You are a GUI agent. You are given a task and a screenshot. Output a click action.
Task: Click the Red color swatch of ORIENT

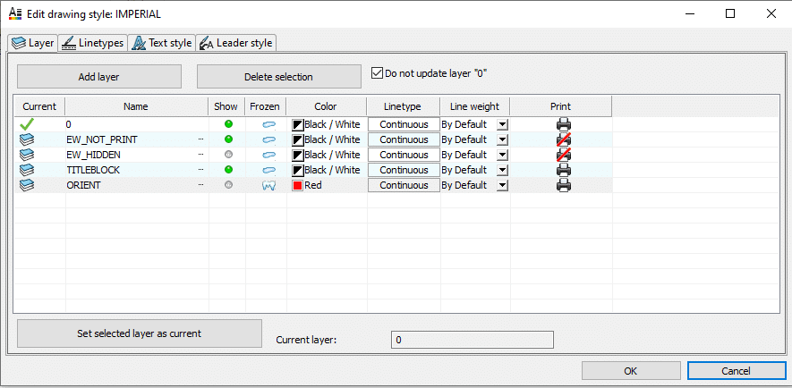point(297,185)
